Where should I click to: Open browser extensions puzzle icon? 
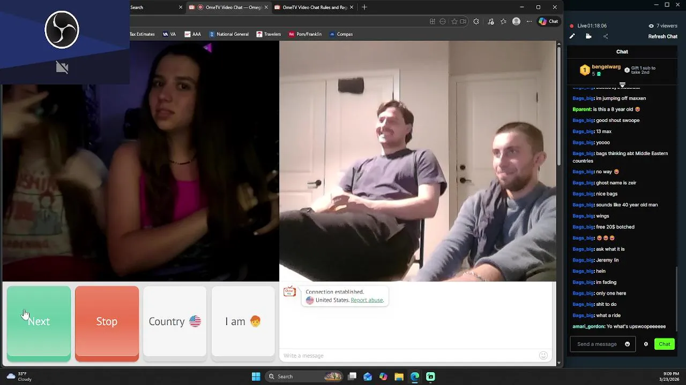476,21
